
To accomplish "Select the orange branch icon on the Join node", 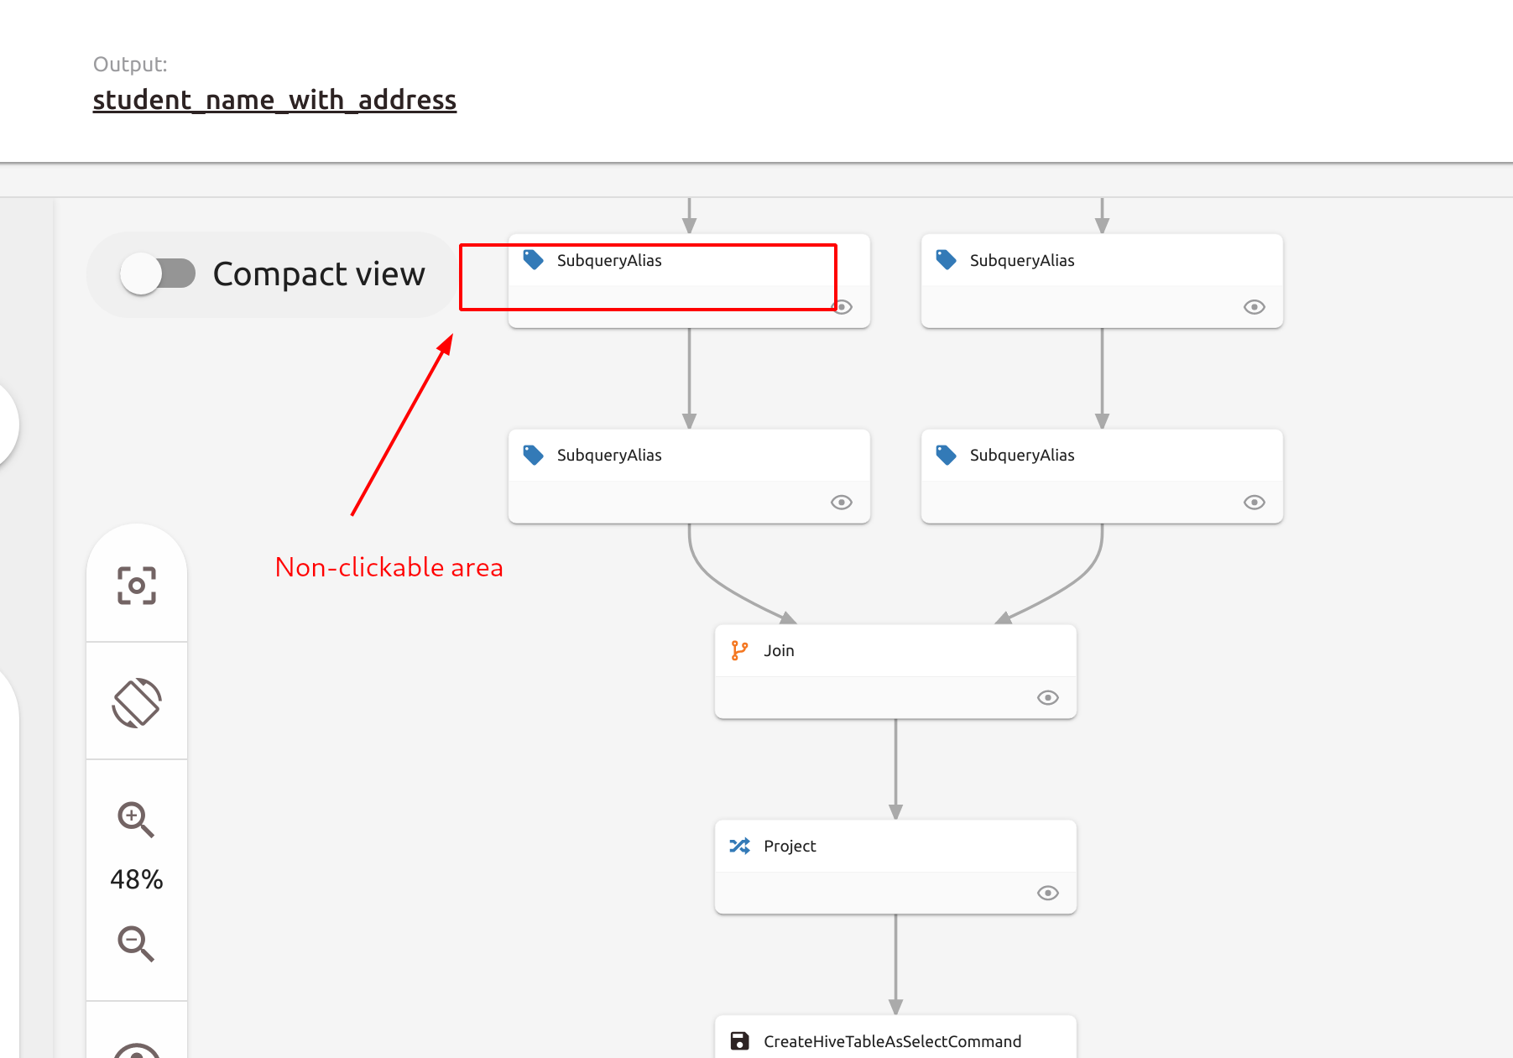I will point(739,650).
